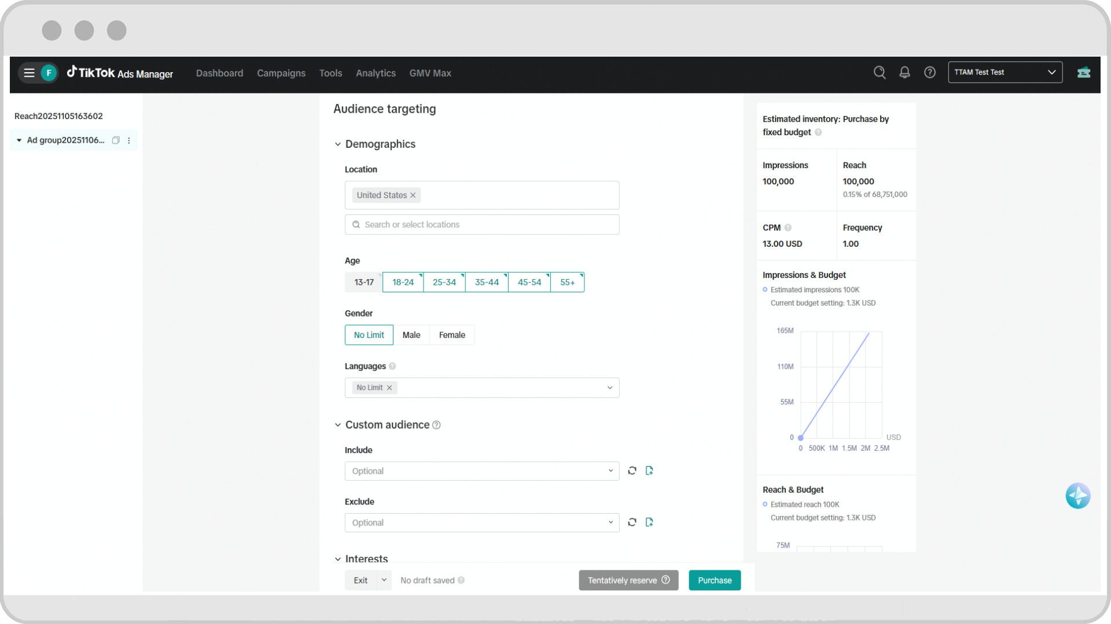Collapse the Demographics section
The width and height of the screenshot is (1111, 624).
(338, 144)
